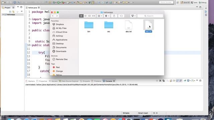The height and width of the screenshot is (120, 214).
Task: Open the Finder action gear menu
Action: (107, 16)
